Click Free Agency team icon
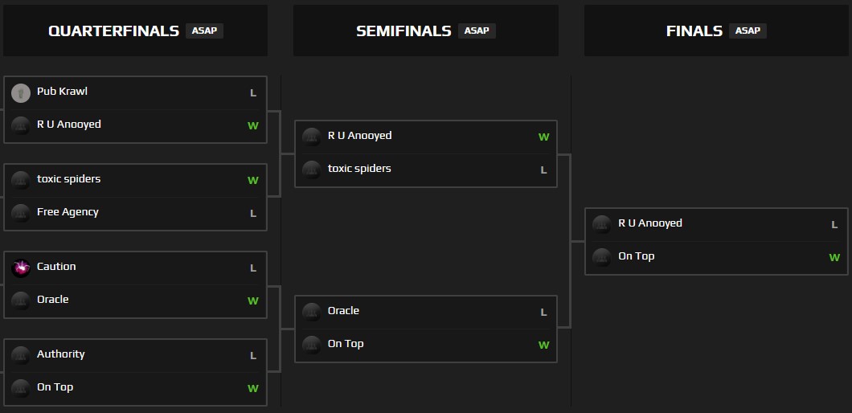 pyautogui.click(x=21, y=213)
